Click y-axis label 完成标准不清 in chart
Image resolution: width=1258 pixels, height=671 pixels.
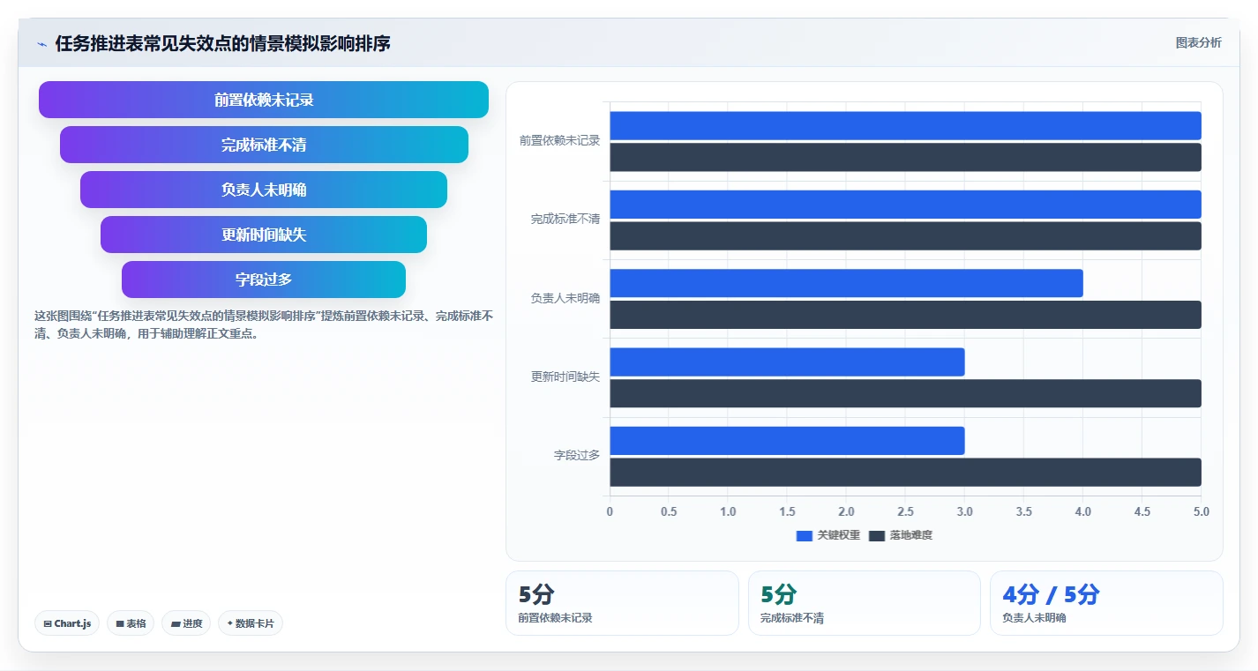[x=565, y=219]
